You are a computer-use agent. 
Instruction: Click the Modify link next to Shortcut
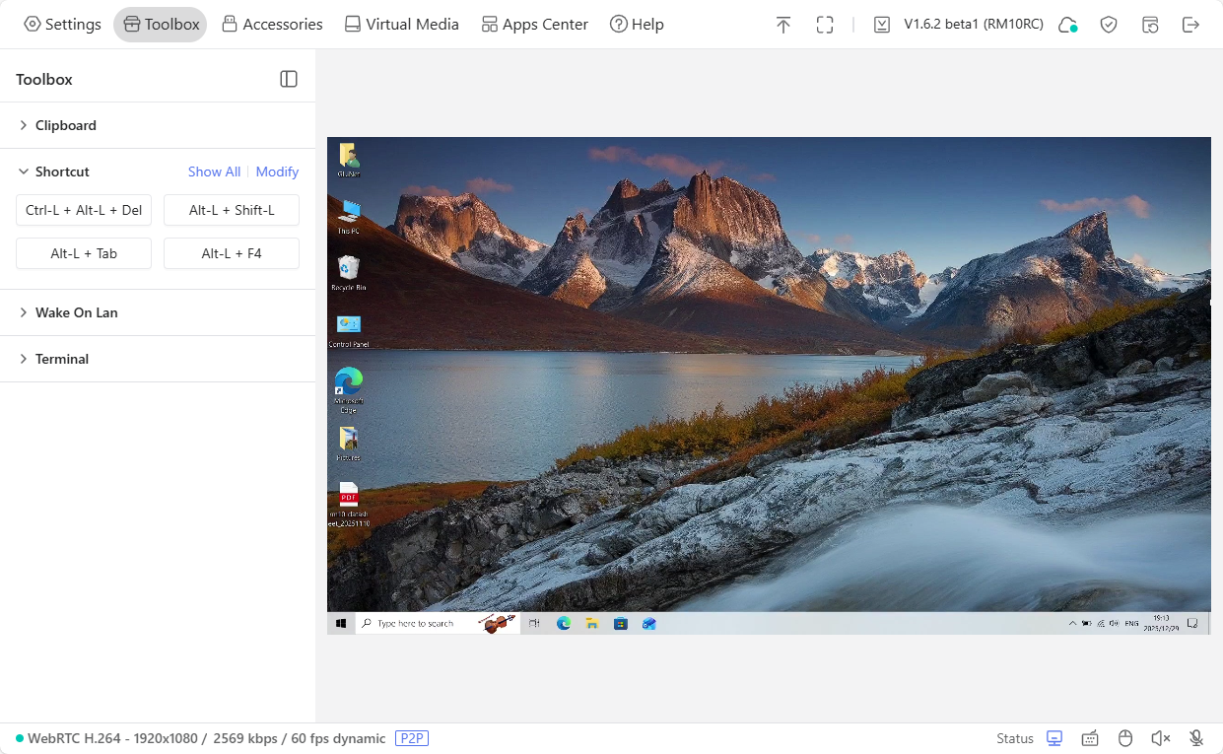(x=277, y=171)
